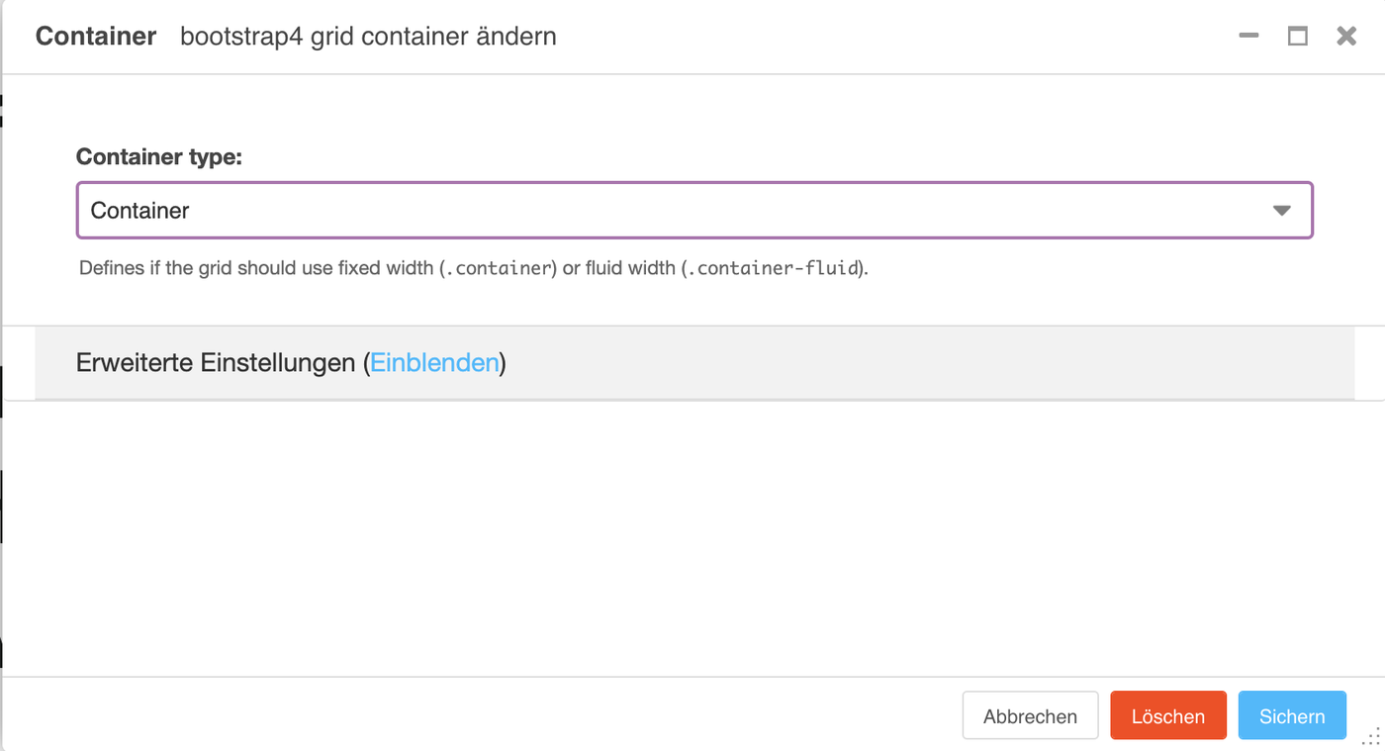Open the Container type dropdown
The width and height of the screenshot is (1385, 751).
(x=692, y=210)
